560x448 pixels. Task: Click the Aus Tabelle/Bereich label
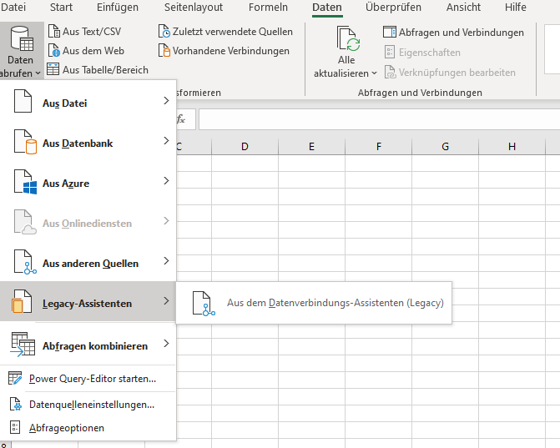(105, 70)
